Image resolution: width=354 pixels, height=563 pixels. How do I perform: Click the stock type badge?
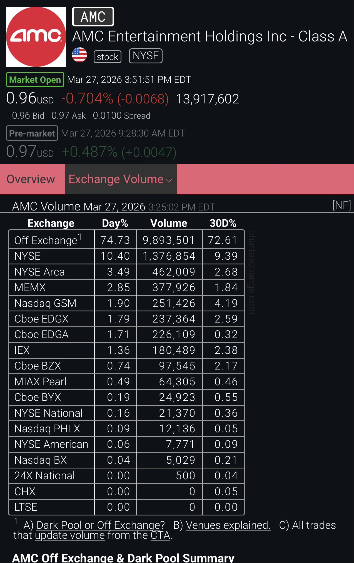point(108,57)
